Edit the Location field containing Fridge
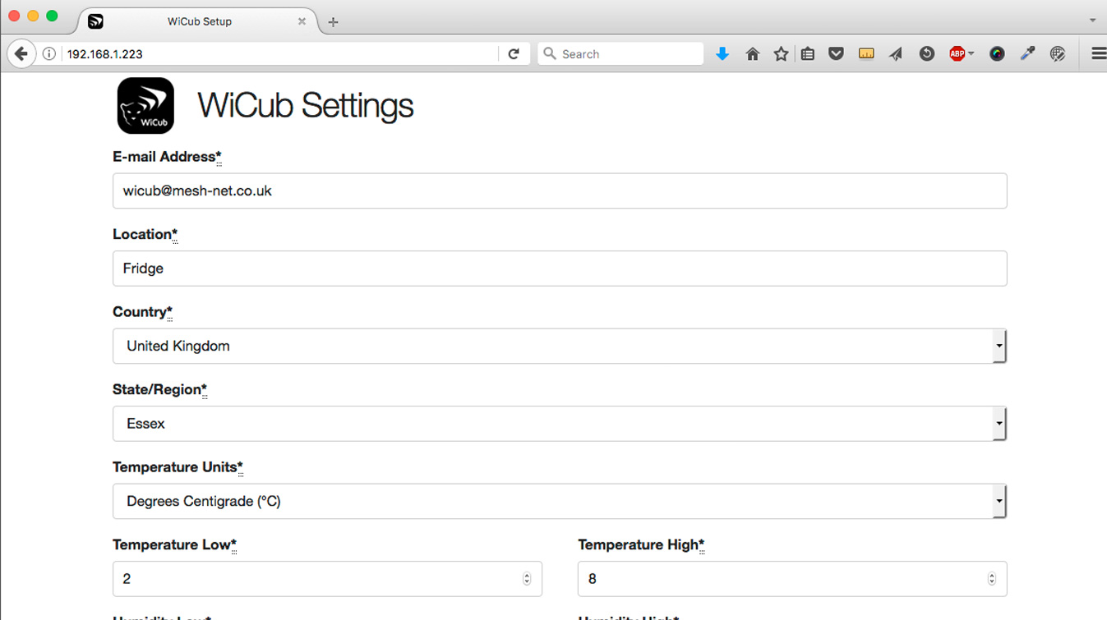This screenshot has height=620, width=1107. 560,269
